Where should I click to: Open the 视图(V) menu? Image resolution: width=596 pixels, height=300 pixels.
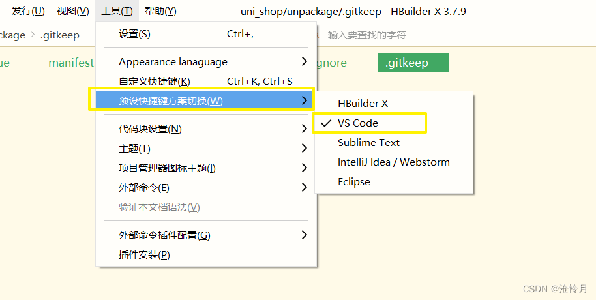click(72, 11)
